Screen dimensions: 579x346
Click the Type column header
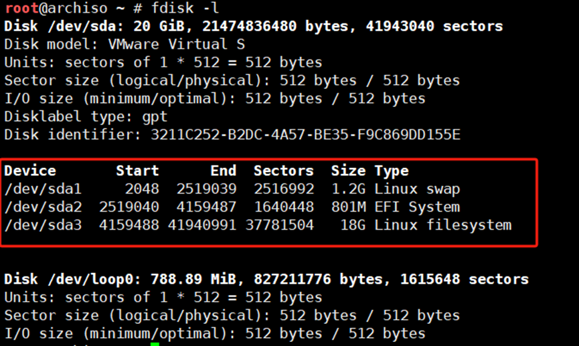point(391,171)
